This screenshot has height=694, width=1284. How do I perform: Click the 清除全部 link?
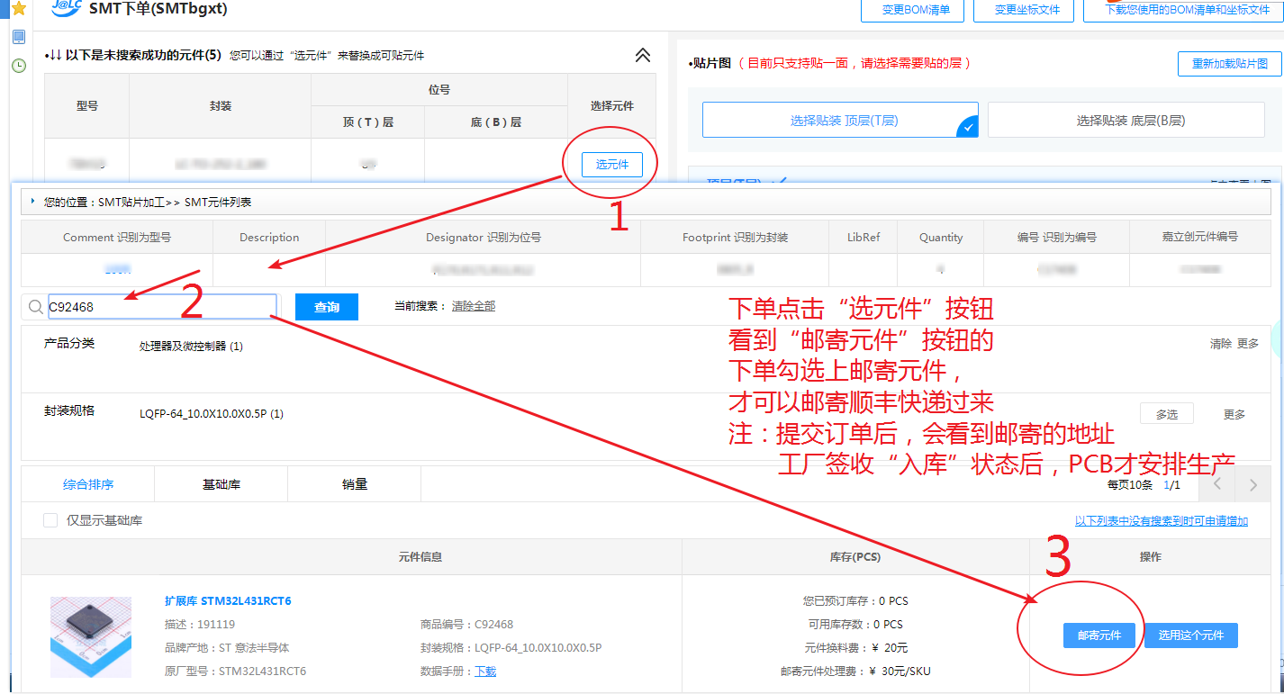pos(473,306)
